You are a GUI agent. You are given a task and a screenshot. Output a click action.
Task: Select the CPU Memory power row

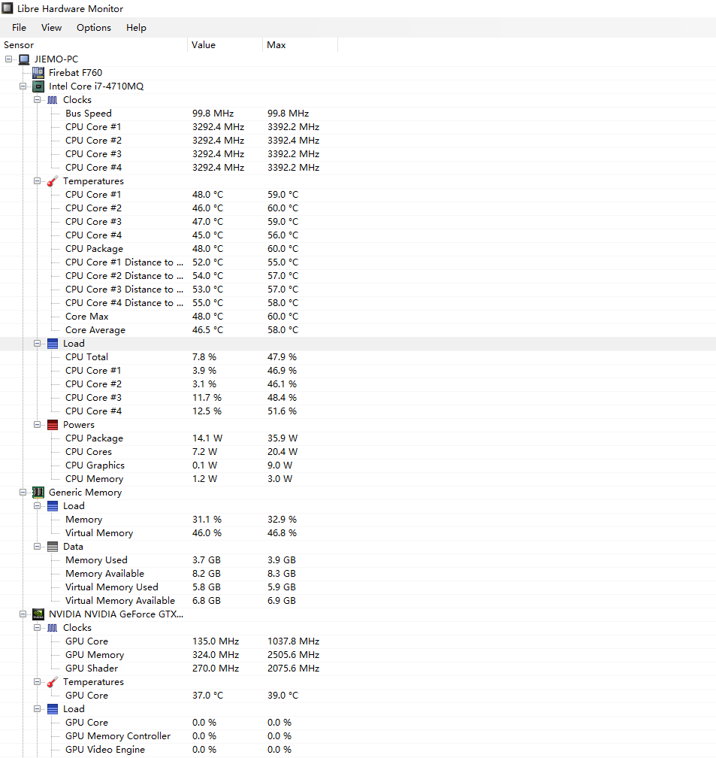click(x=358, y=479)
